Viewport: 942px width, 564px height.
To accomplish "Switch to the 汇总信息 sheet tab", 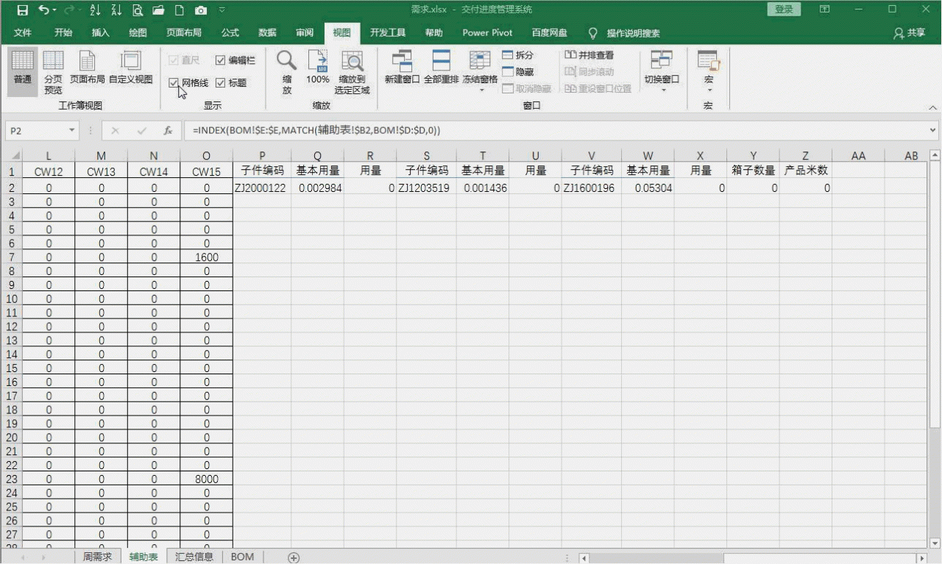I will coord(194,557).
